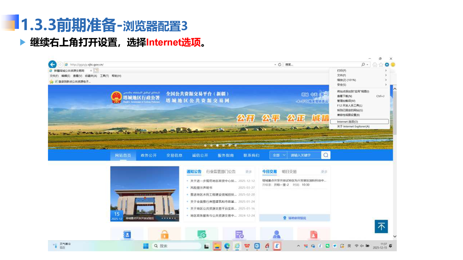This screenshot has width=463, height=260.
Task: Switch to the 行业监管部门公告 tab
Action: point(221,172)
